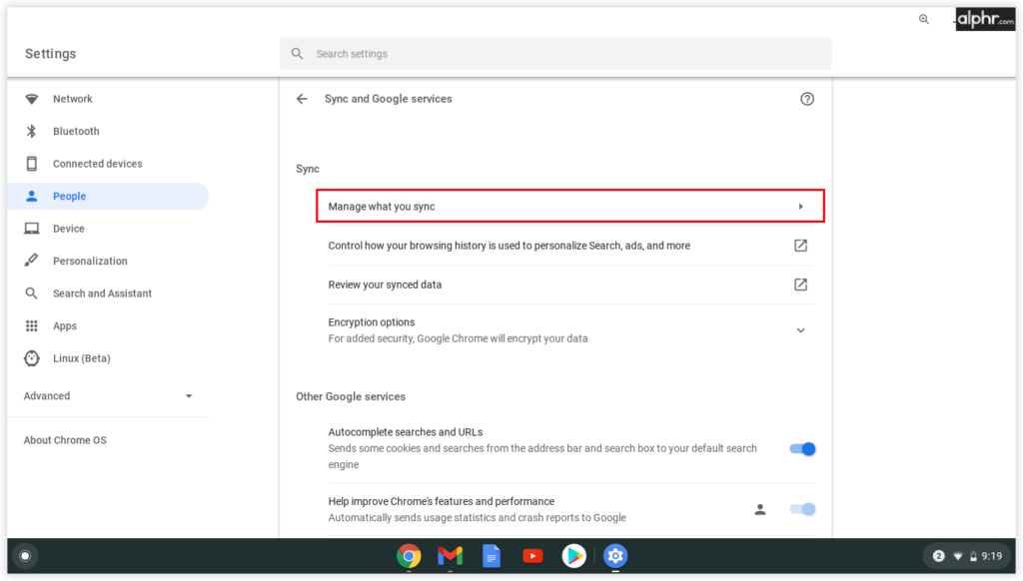Open the app launcher button

[x=23, y=555]
